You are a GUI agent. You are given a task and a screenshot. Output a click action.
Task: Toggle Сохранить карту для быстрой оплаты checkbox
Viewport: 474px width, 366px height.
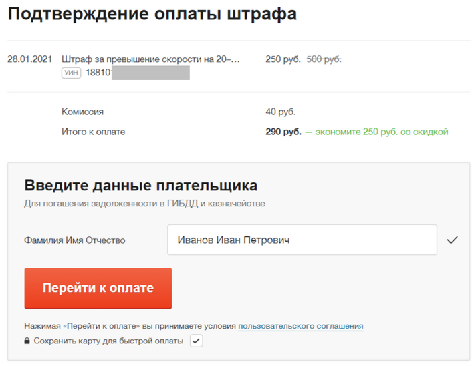(196, 341)
